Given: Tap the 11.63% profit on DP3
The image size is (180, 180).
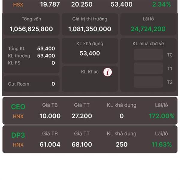Looking at the screenshot, I should 161,144.
